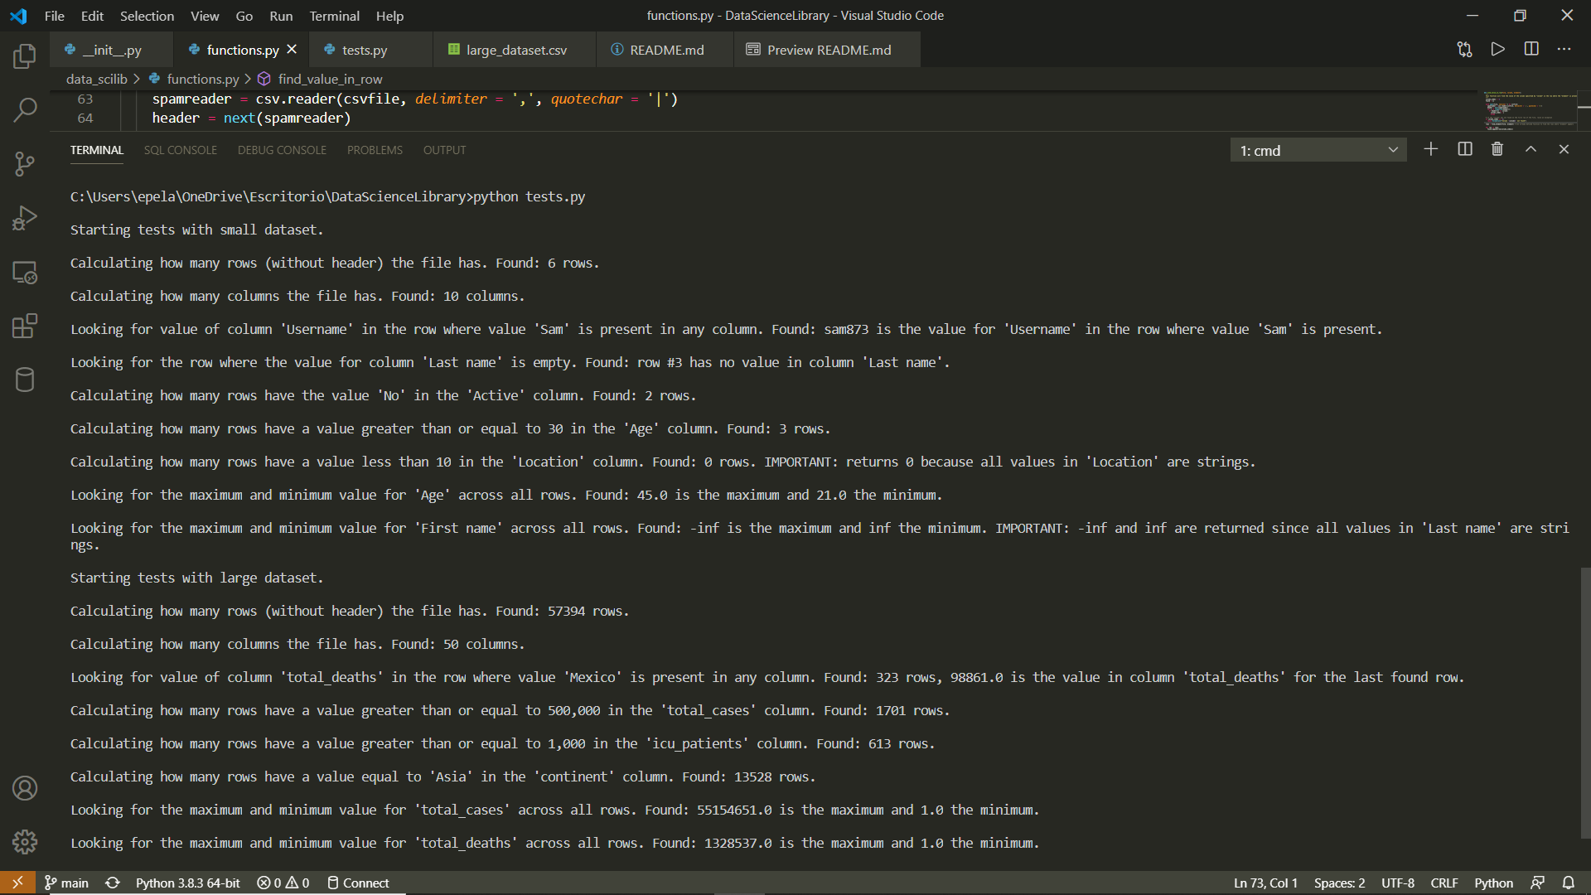Open the Extensions view icon
Viewport: 1591px width, 895px height.
tap(25, 326)
